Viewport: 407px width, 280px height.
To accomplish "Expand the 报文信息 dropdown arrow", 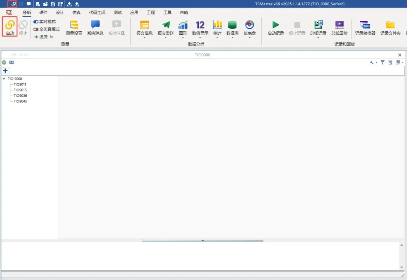I will click(144, 38).
